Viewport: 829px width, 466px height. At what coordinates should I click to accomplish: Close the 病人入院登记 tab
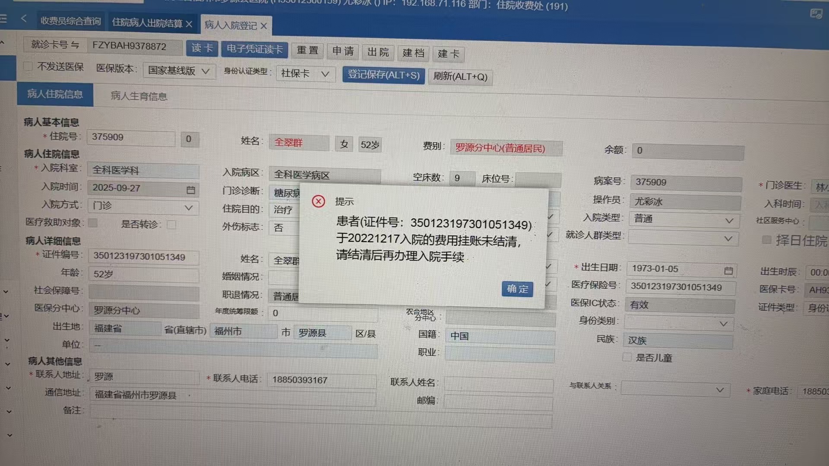[x=264, y=26]
